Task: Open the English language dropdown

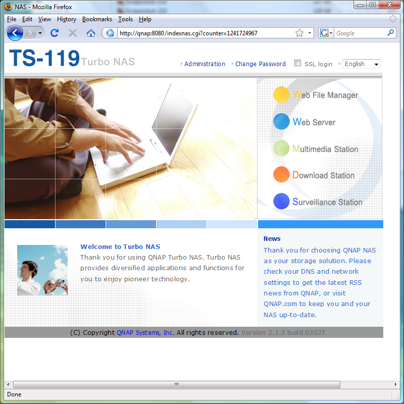Action: [361, 64]
